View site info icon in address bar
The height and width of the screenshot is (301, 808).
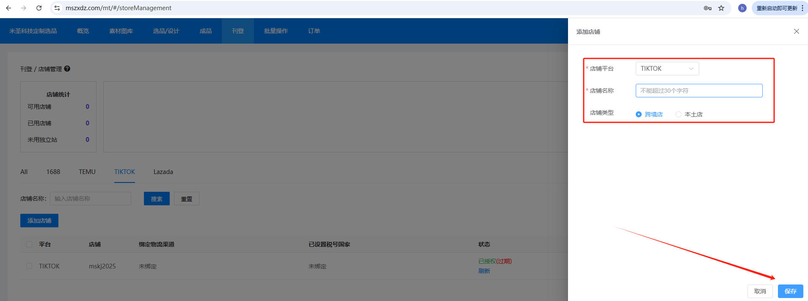58,8
